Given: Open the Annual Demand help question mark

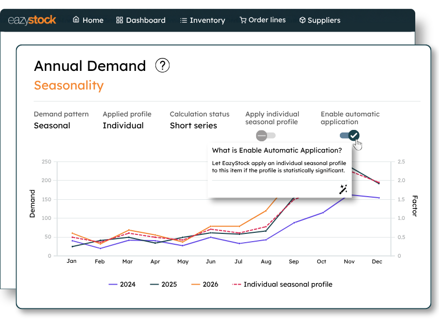Looking at the screenshot, I should tap(162, 65).
